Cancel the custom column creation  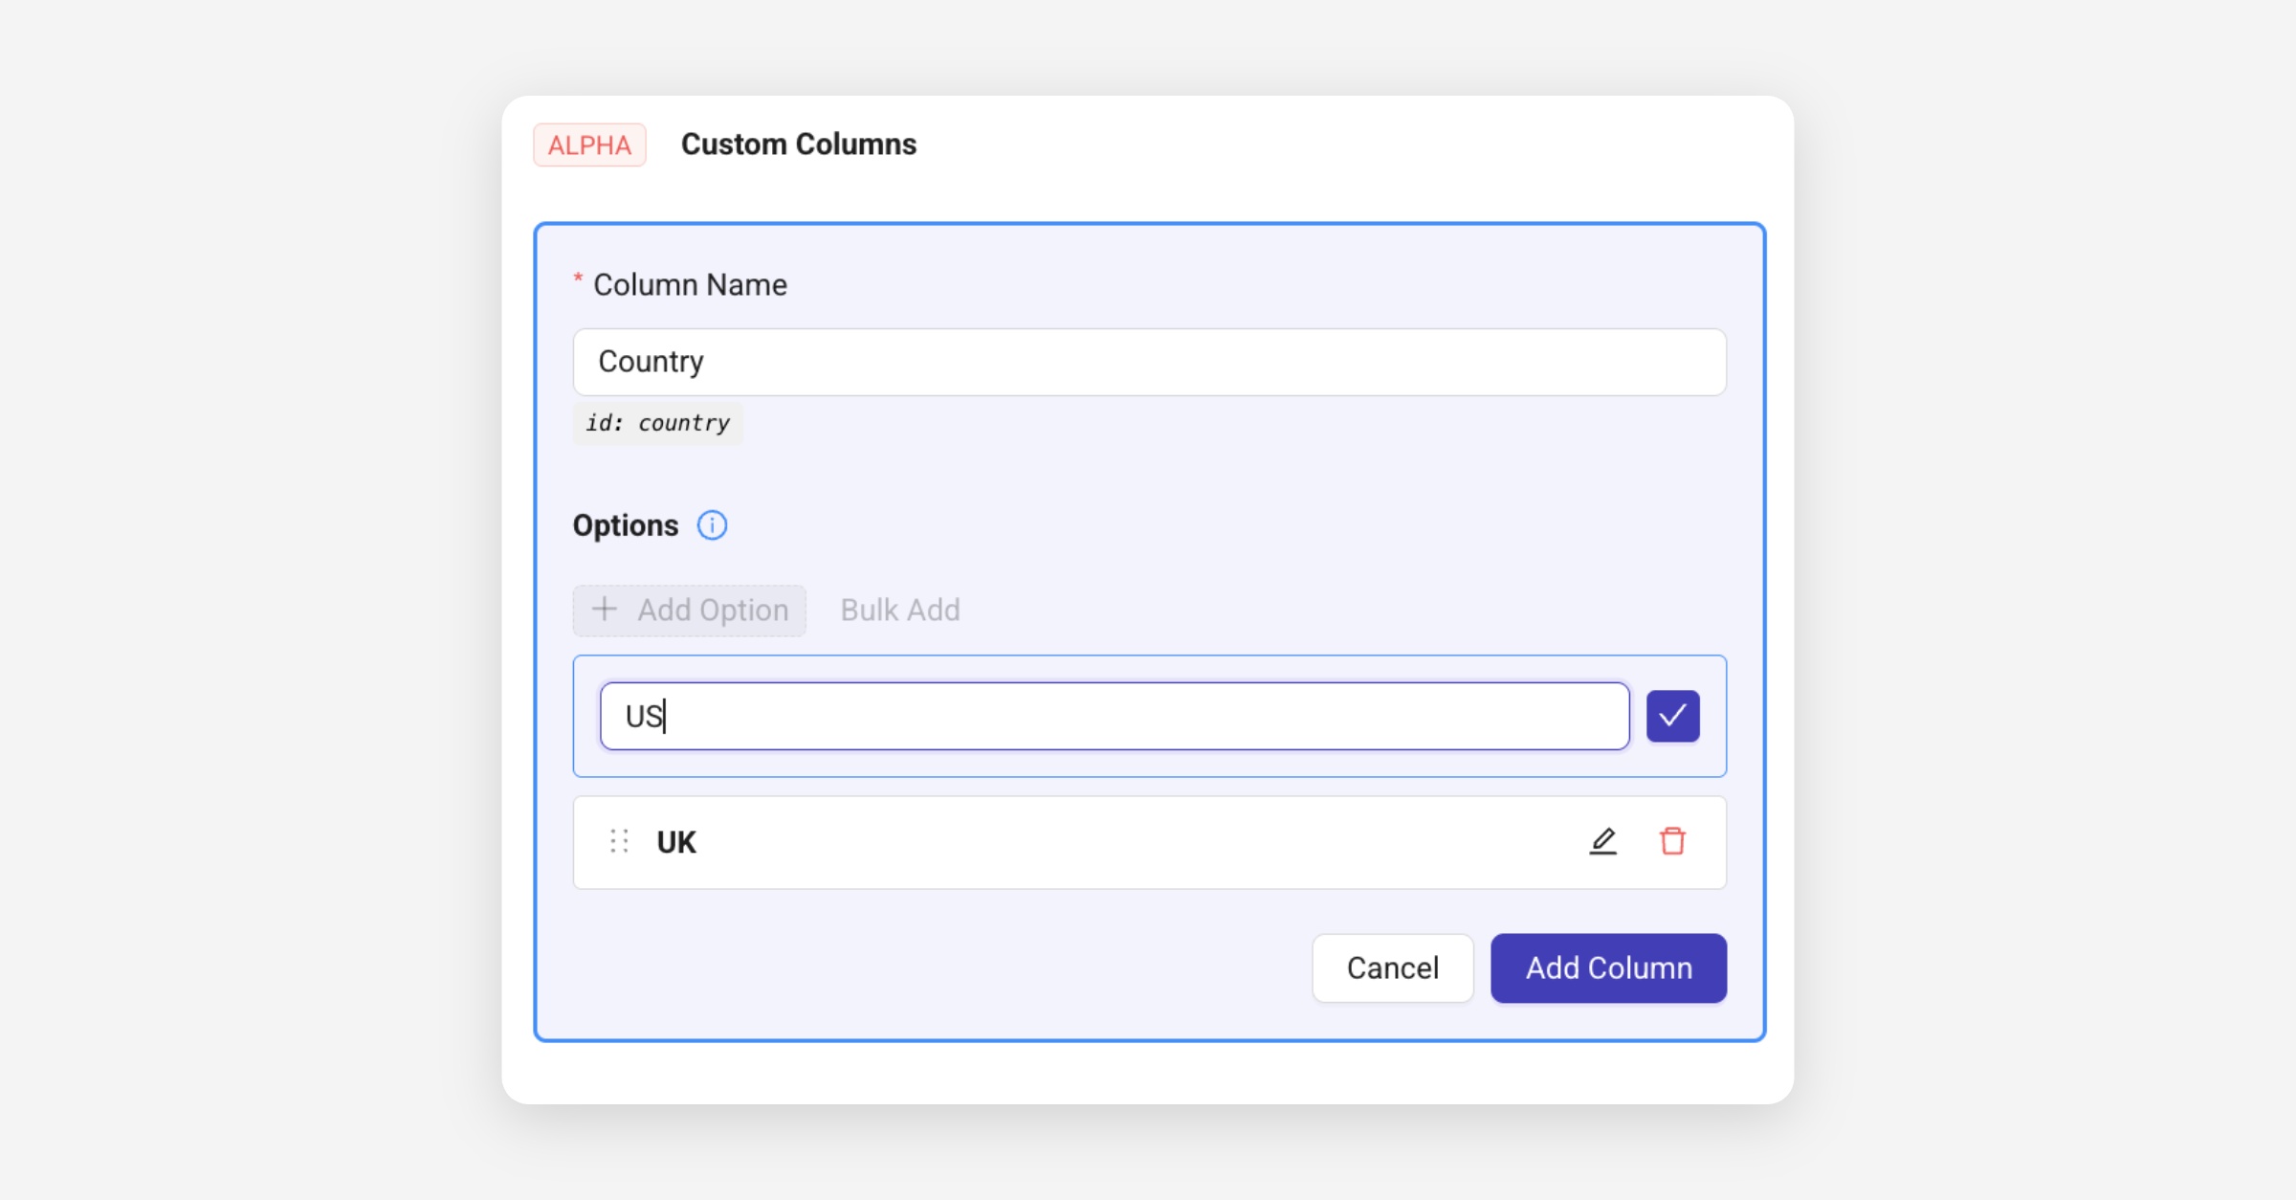coord(1392,968)
